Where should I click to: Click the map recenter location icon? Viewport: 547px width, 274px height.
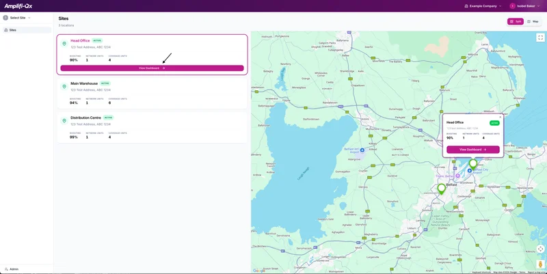(540, 249)
